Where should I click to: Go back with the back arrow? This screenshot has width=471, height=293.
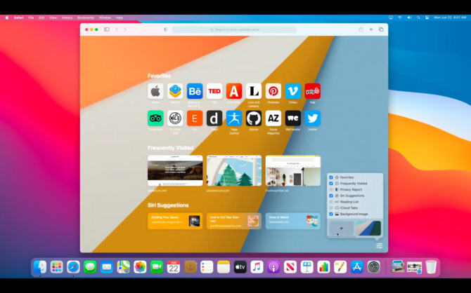click(x=117, y=29)
